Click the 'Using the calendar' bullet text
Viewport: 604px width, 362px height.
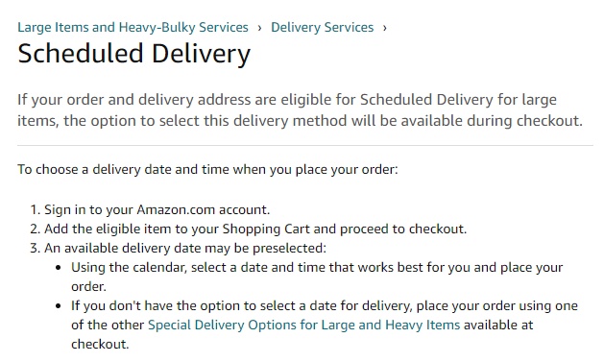click(x=317, y=277)
